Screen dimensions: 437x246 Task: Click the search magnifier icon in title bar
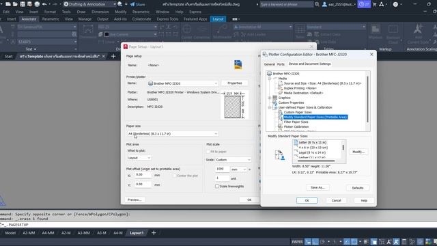[x=317, y=4]
